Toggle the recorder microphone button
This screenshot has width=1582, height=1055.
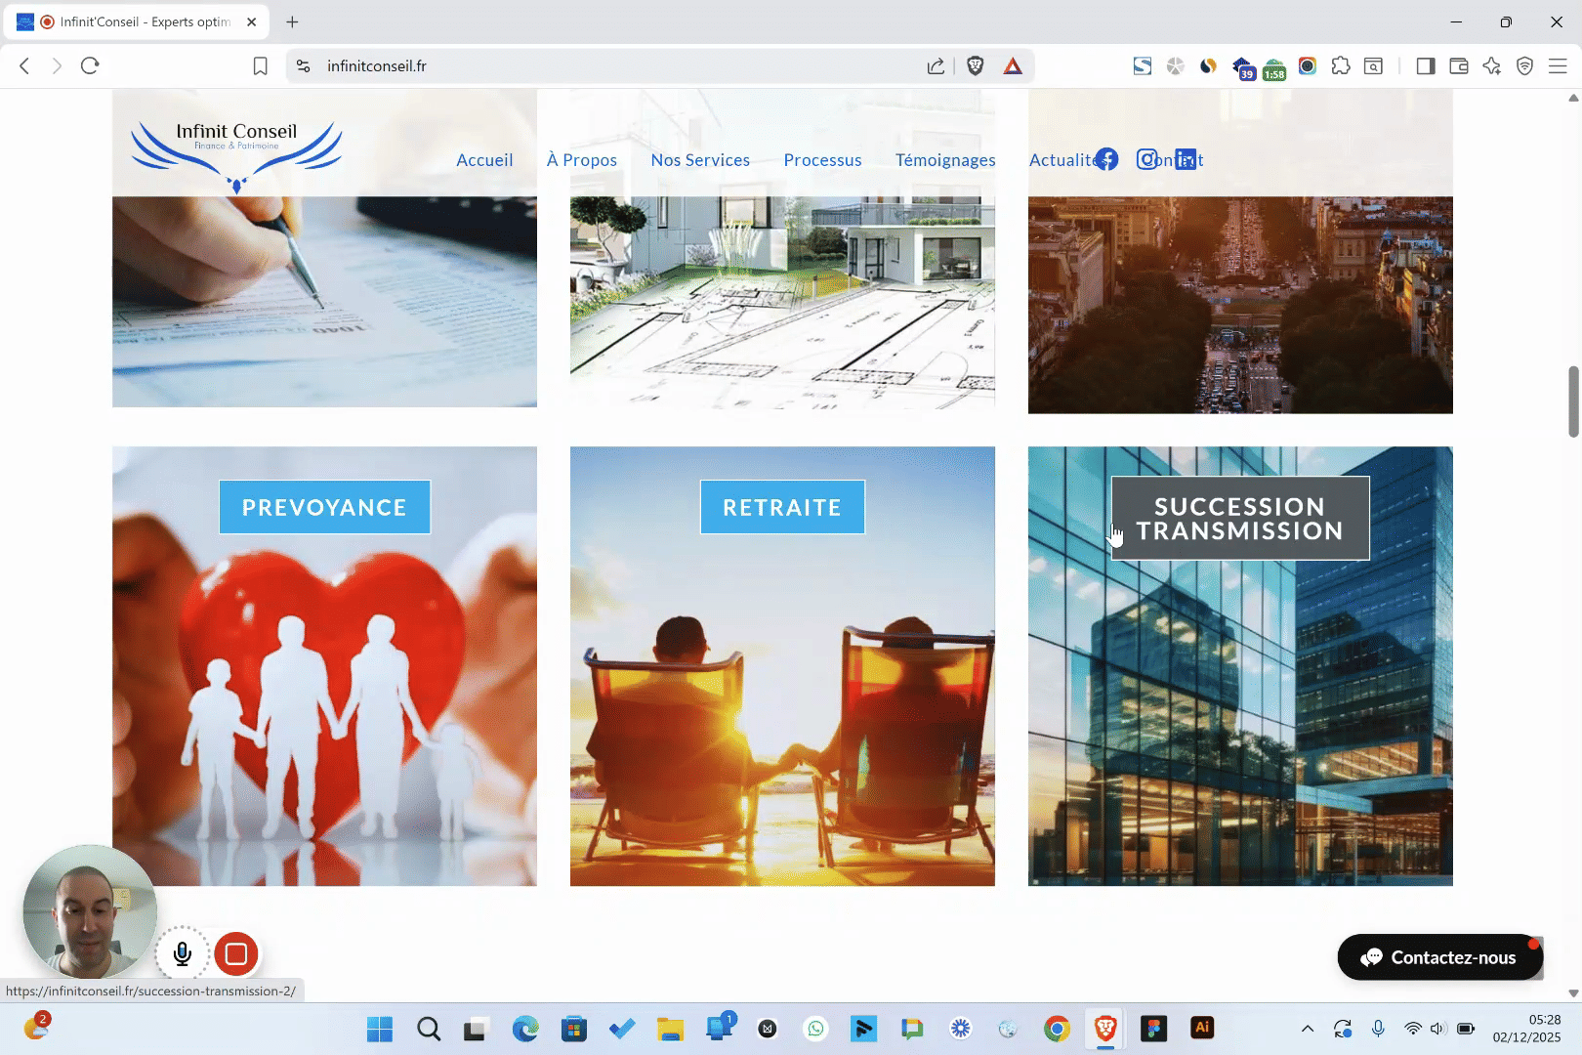pyautogui.click(x=183, y=954)
